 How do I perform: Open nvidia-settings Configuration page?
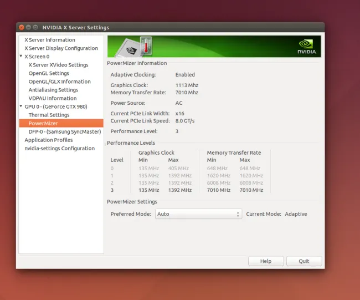(60, 148)
